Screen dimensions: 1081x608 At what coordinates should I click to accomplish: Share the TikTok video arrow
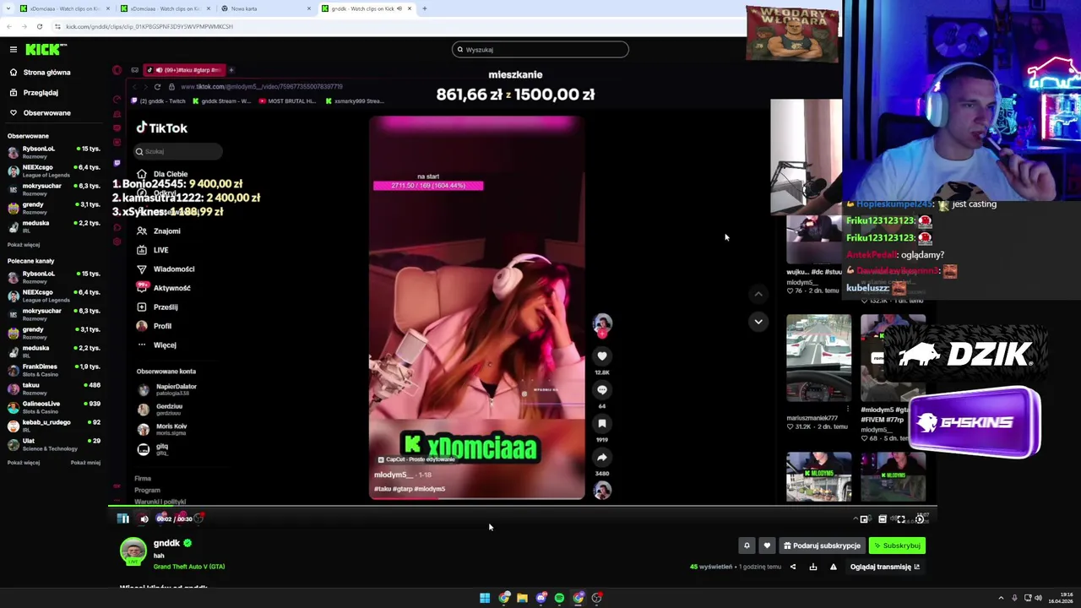(602, 458)
